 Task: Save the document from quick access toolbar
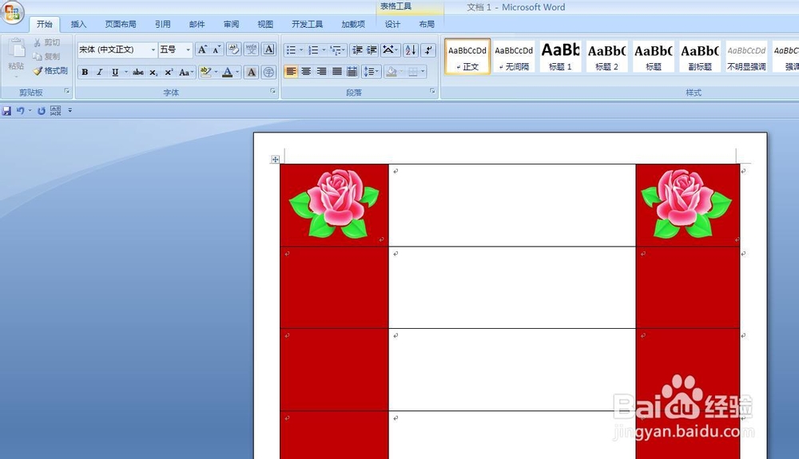click(x=6, y=110)
